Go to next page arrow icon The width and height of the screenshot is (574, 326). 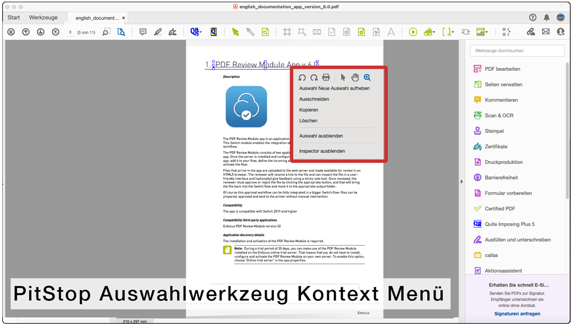click(41, 32)
